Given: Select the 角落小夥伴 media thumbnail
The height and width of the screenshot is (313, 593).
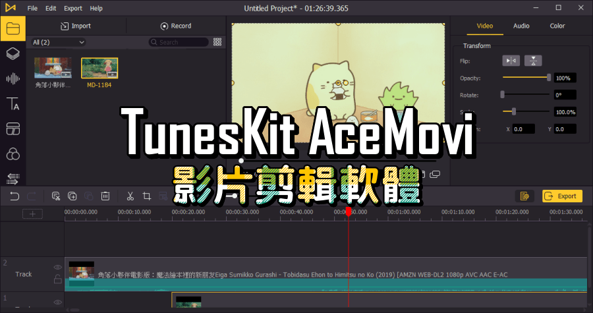Looking at the screenshot, I should click(53, 68).
